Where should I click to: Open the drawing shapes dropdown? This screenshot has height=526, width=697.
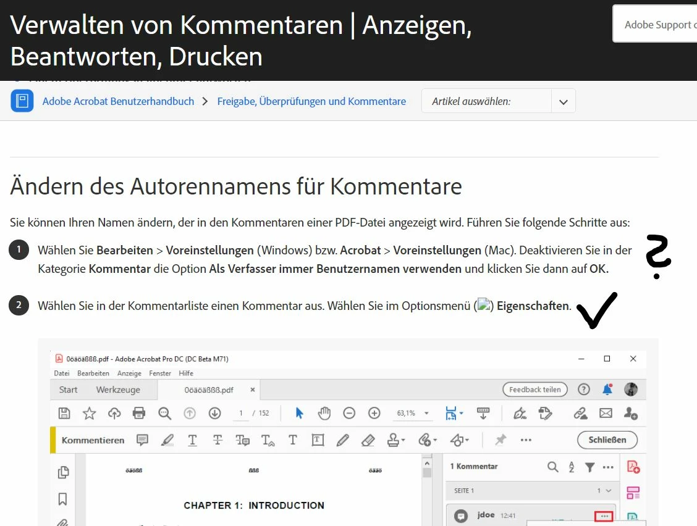459,440
